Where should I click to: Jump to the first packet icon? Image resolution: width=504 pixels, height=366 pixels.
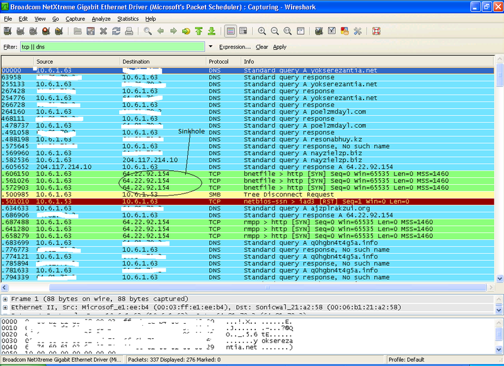198,31
